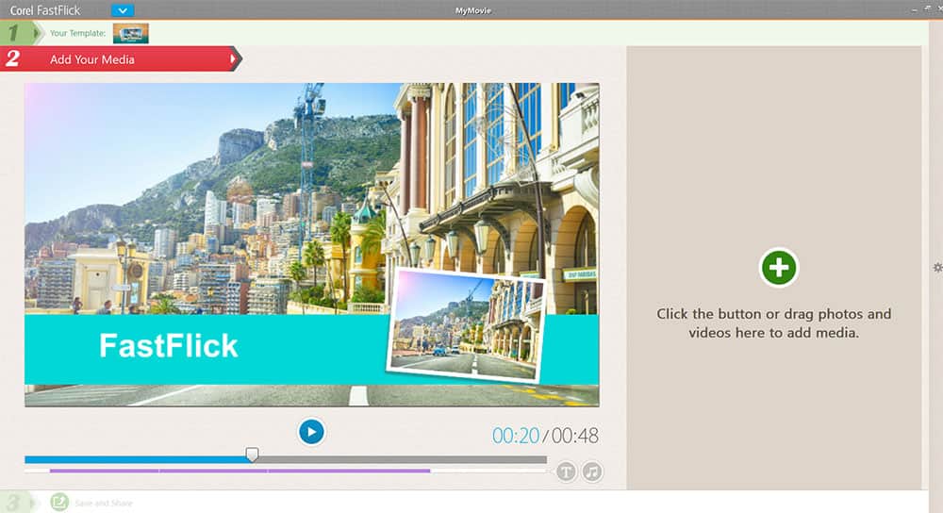Screen dimensions: 943x513
Task: Open step 2 Add Your Media
Action: point(121,58)
